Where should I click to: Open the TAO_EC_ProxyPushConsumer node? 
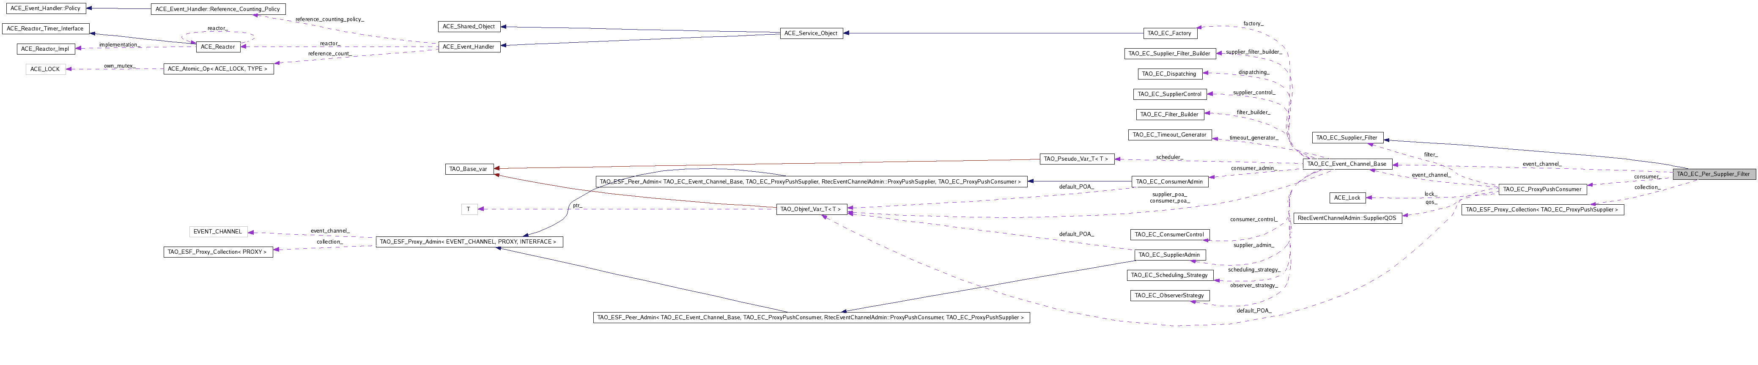(1541, 189)
